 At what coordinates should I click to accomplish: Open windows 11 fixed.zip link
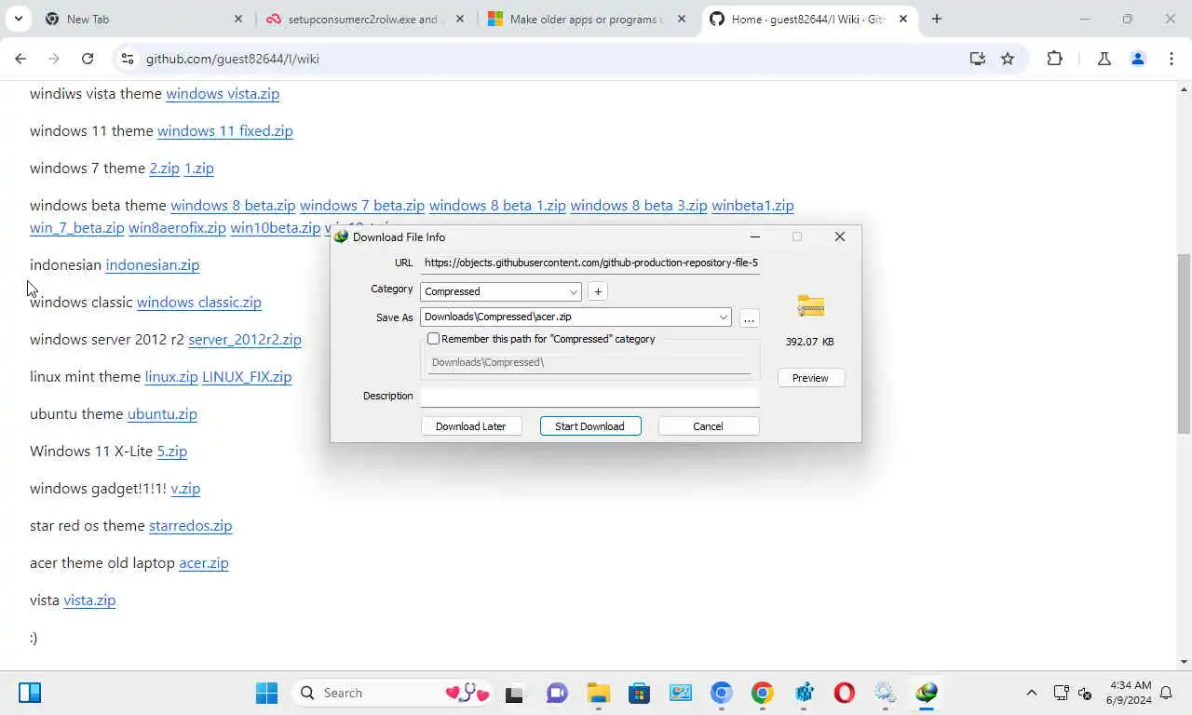pyautogui.click(x=225, y=131)
